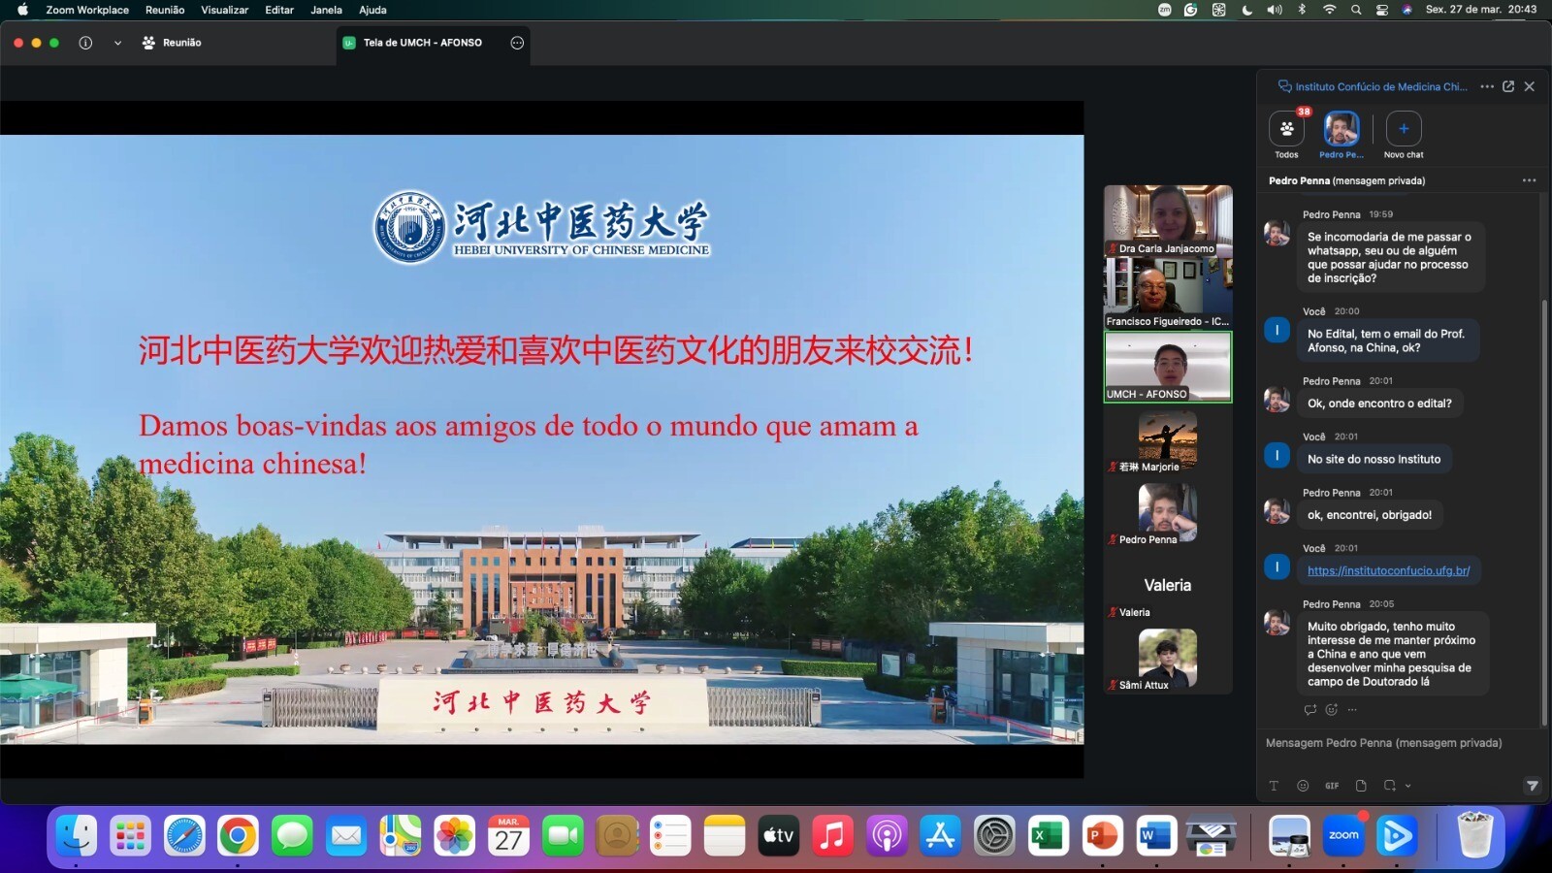Expand the screenshot options dropdown arrow
1552x873 pixels.
(x=1407, y=786)
